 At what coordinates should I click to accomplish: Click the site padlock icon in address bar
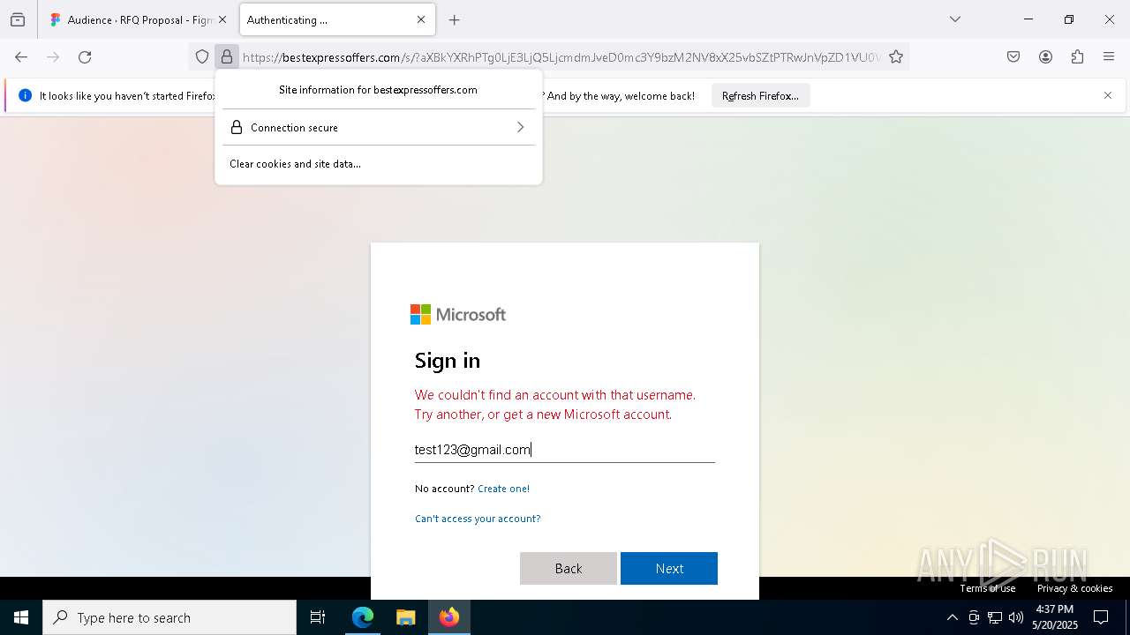point(227,57)
